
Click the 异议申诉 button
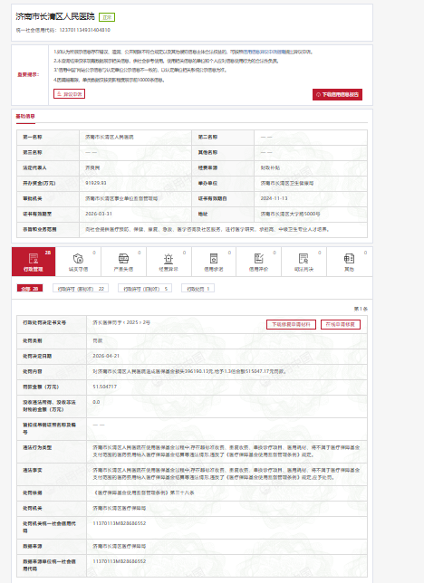pos(69,94)
